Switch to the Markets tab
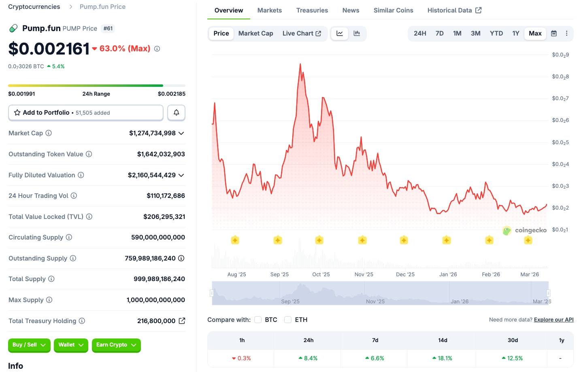Image resolution: width=581 pixels, height=372 pixels. tap(269, 10)
